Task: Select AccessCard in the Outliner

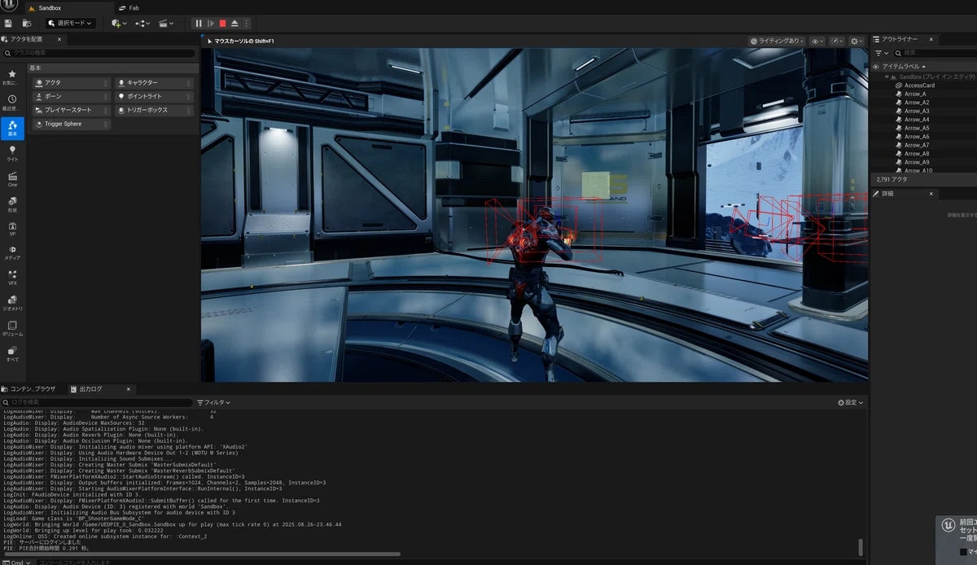Action: coord(919,85)
